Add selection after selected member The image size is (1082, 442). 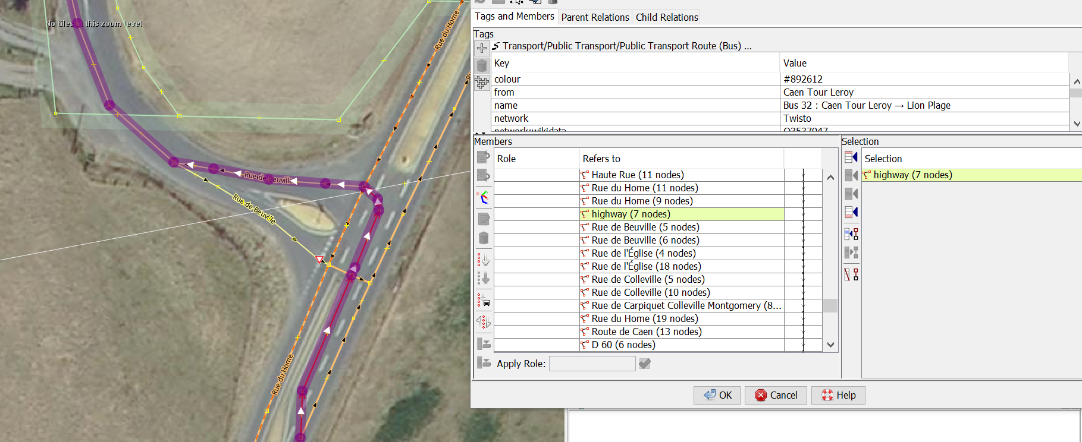[x=851, y=194]
